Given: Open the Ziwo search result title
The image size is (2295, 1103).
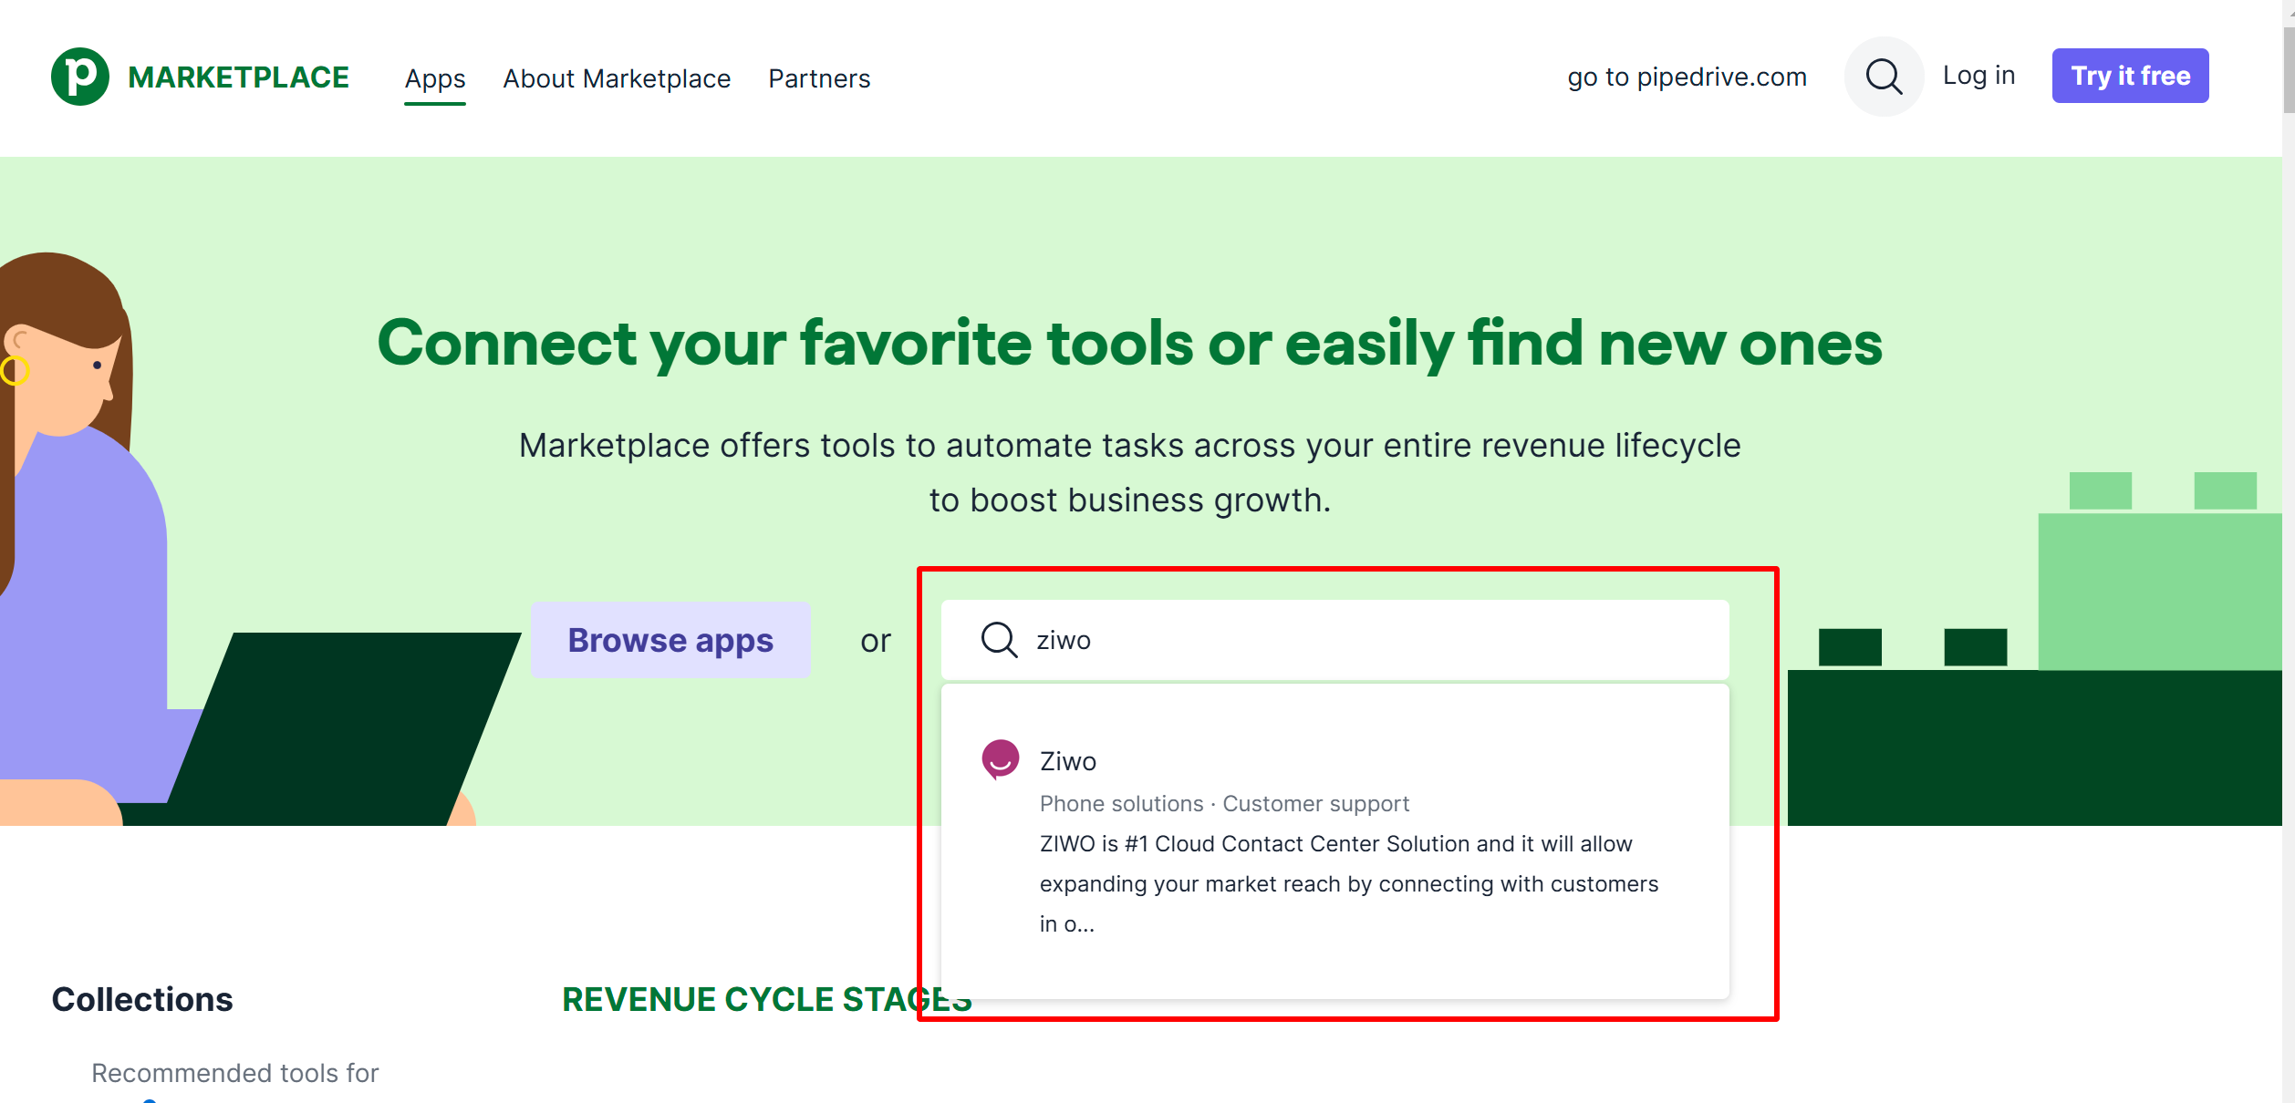Looking at the screenshot, I should [x=1067, y=761].
